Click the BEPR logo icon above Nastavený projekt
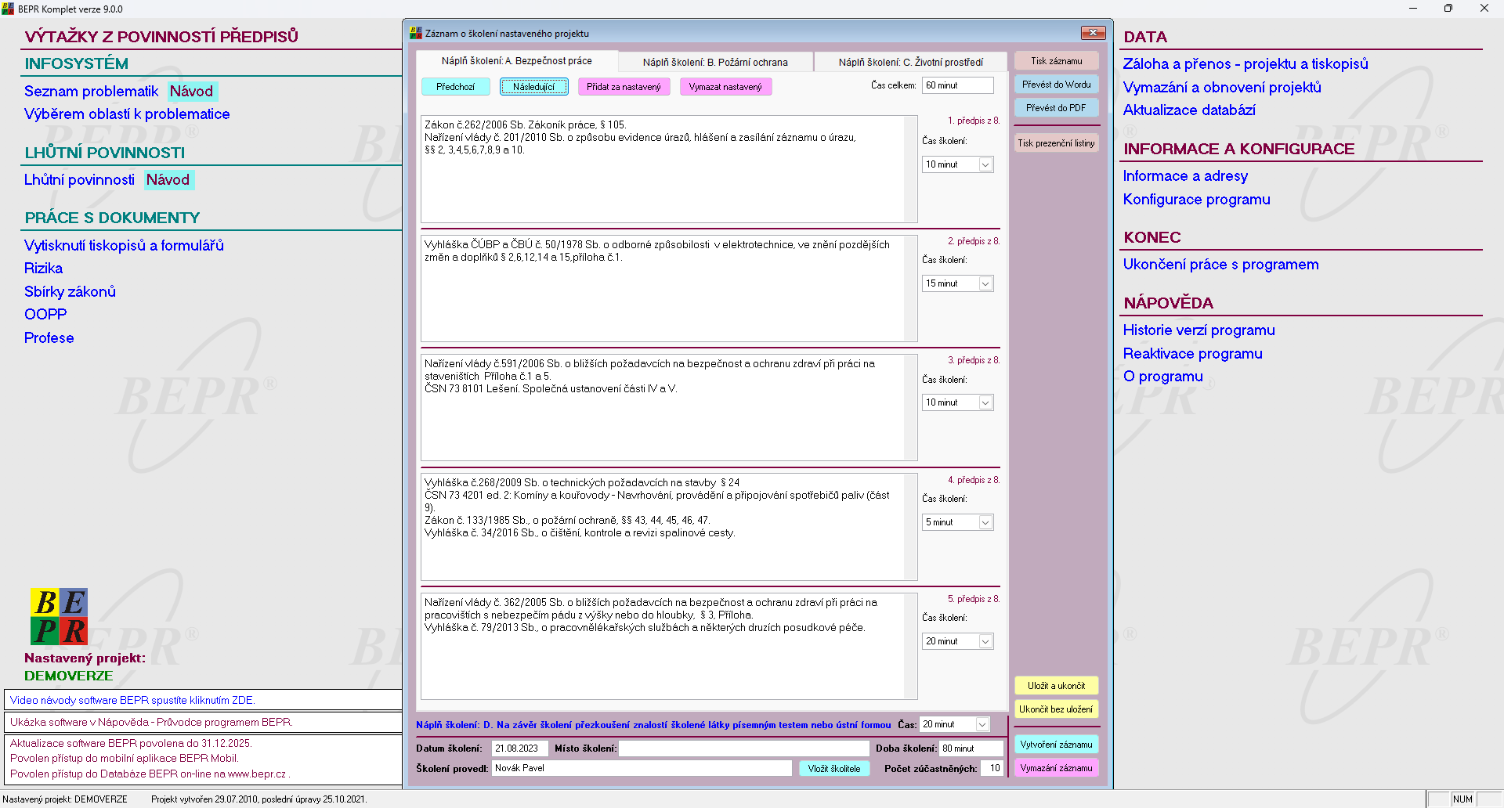This screenshot has width=1504, height=808. pyautogui.click(x=59, y=616)
